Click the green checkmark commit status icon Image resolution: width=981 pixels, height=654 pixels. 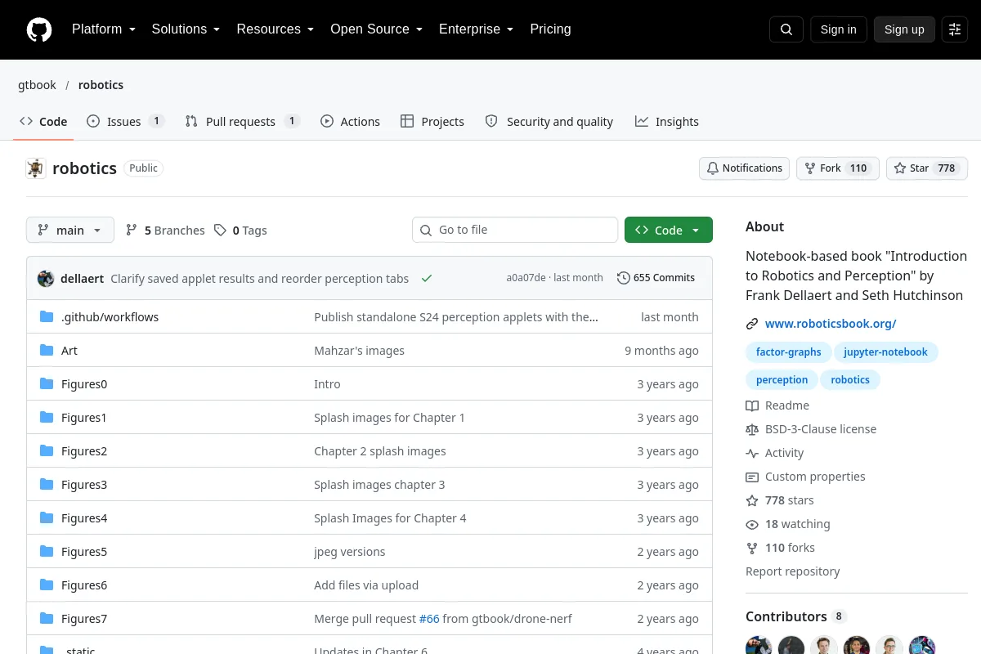426,278
